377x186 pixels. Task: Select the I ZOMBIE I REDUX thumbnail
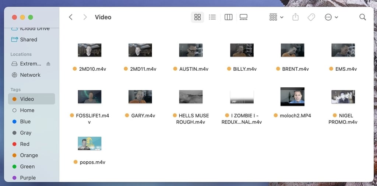[242, 96]
